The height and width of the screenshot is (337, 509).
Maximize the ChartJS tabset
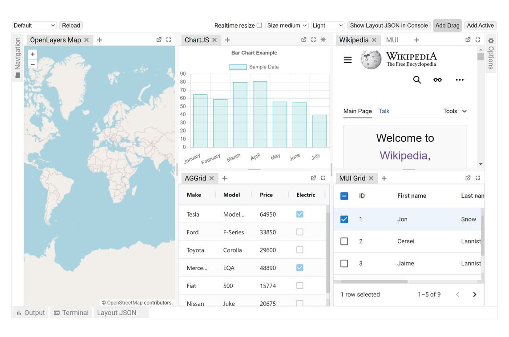pyautogui.click(x=313, y=40)
